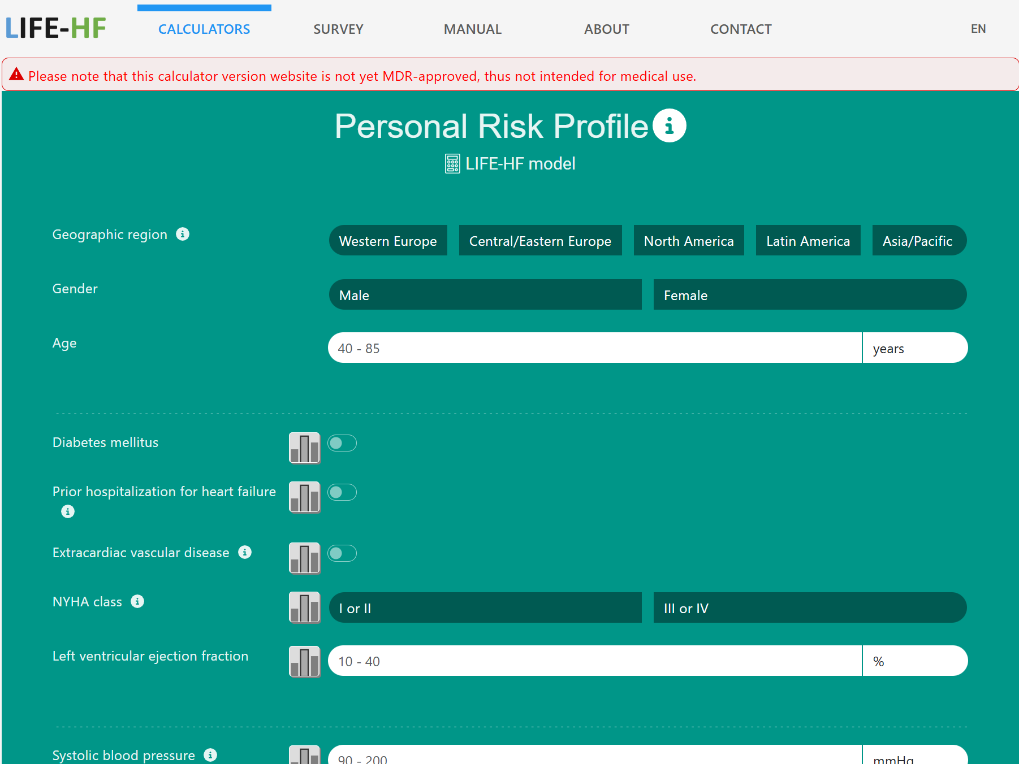The image size is (1019, 764).
Task: Open the EN language selector
Action: click(x=978, y=29)
